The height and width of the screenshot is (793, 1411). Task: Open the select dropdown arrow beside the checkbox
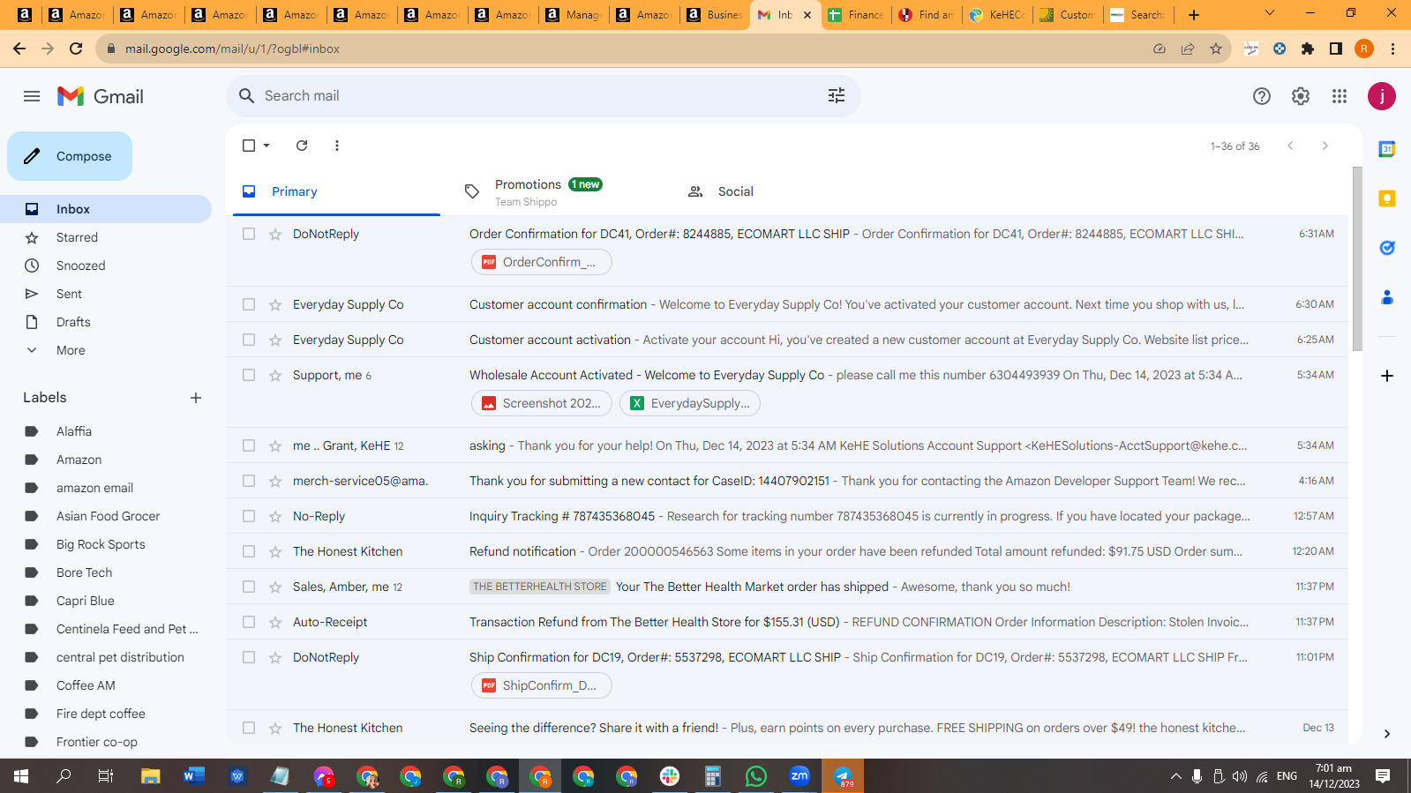[x=266, y=146]
